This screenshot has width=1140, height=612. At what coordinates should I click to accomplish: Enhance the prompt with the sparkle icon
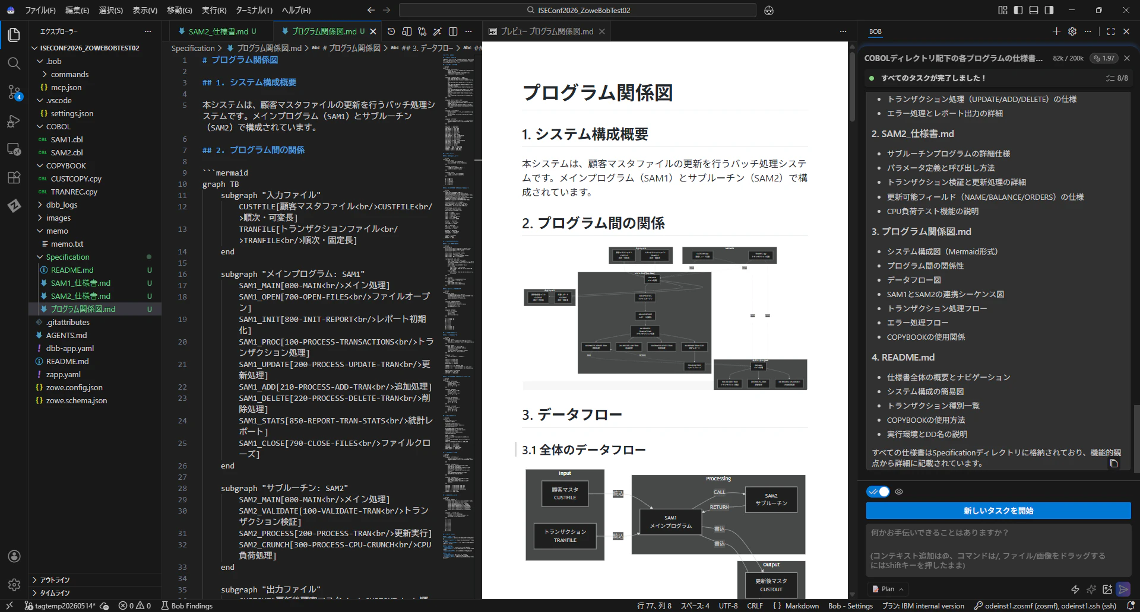tap(1091, 589)
